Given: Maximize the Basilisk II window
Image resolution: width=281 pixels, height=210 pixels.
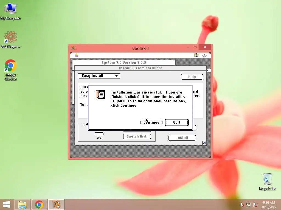Looking at the screenshot, I should point(195,47).
